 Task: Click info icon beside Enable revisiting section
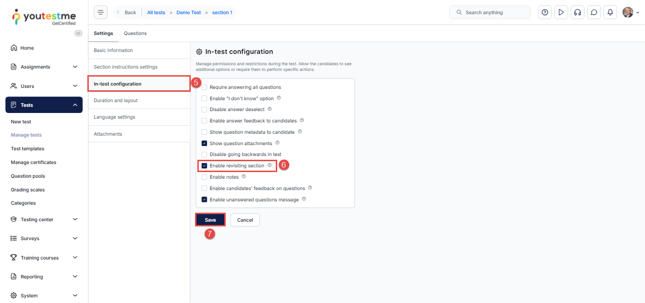[270, 165]
